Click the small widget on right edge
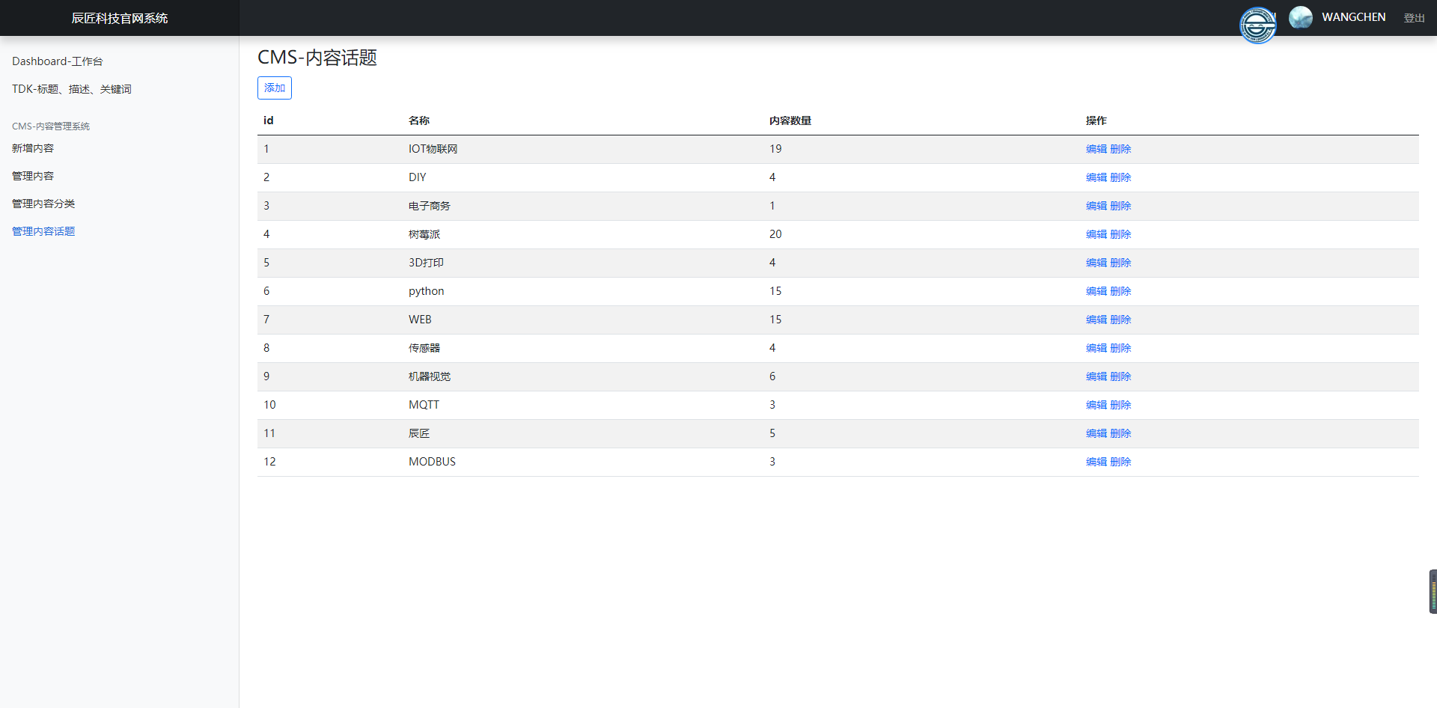The width and height of the screenshot is (1437, 708). tap(1433, 591)
